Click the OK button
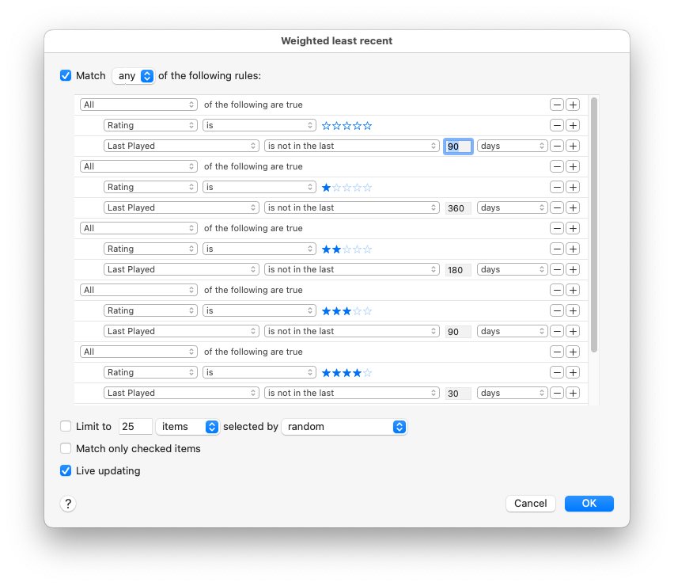Screen dimensions: 674x586 (x=589, y=504)
